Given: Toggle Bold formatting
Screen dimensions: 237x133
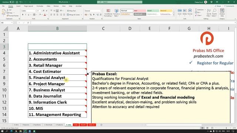Looking at the screenshot, I should (x=23, y=15).
